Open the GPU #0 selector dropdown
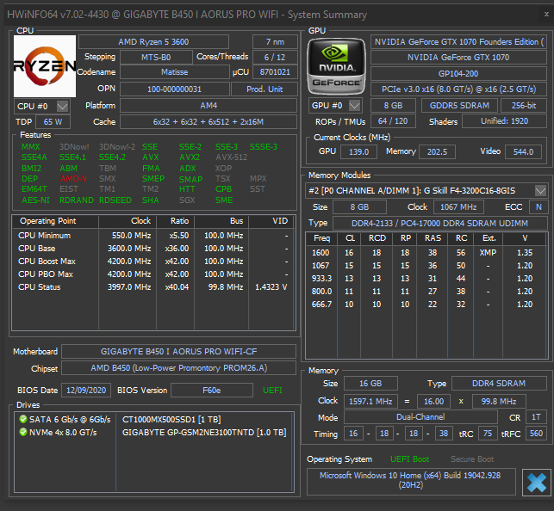The width and height of the screenshot is (554, 511). pos(354,105)
